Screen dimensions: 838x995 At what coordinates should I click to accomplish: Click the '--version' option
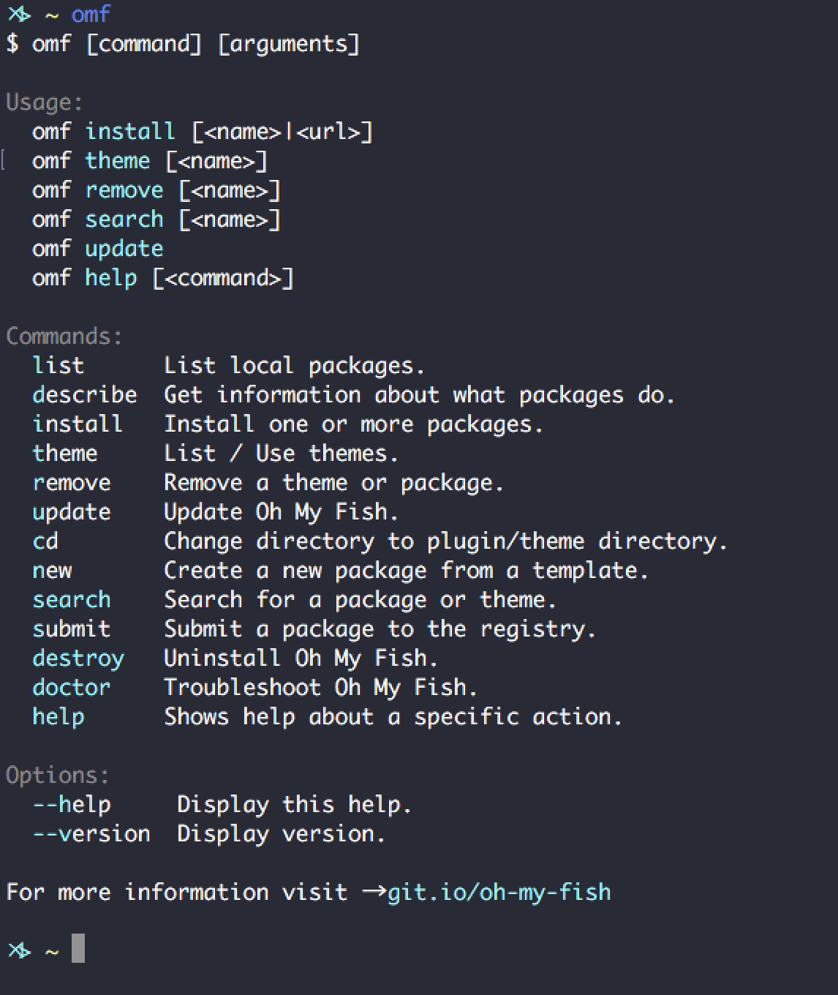91,834
